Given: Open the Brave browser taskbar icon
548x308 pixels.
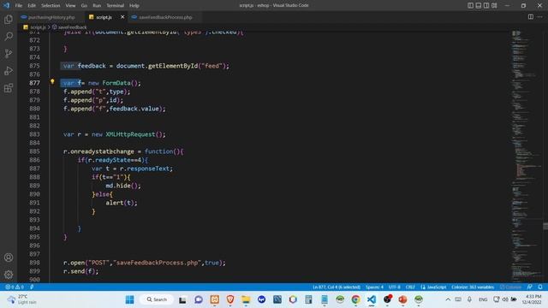Looking at the screenshot, I should 230,299.
